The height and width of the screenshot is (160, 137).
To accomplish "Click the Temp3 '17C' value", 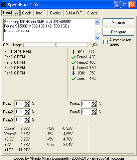I will click(93, 68).
